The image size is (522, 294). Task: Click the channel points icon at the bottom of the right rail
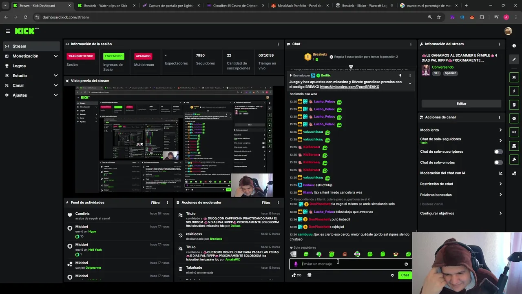(514, 174)
